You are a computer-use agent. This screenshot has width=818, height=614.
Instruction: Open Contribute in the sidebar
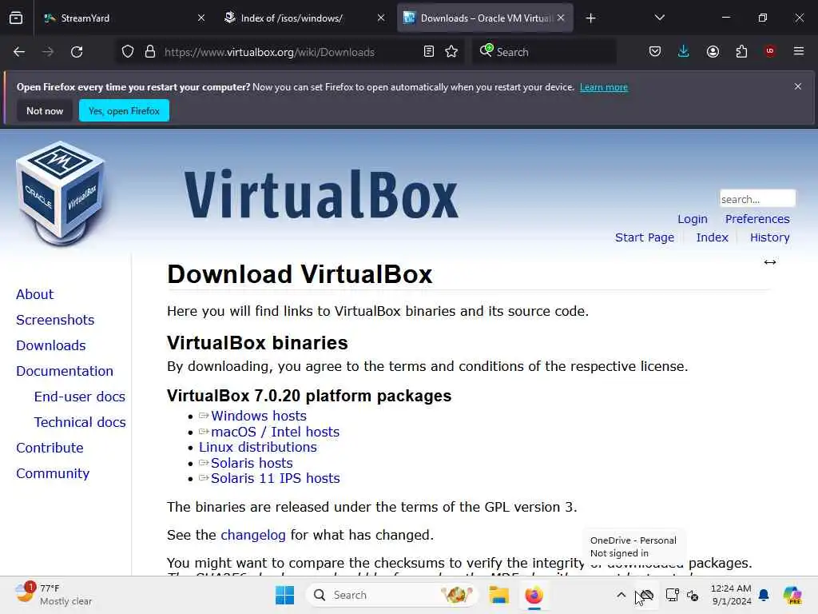pyautogui.click(x=50, y=448)
